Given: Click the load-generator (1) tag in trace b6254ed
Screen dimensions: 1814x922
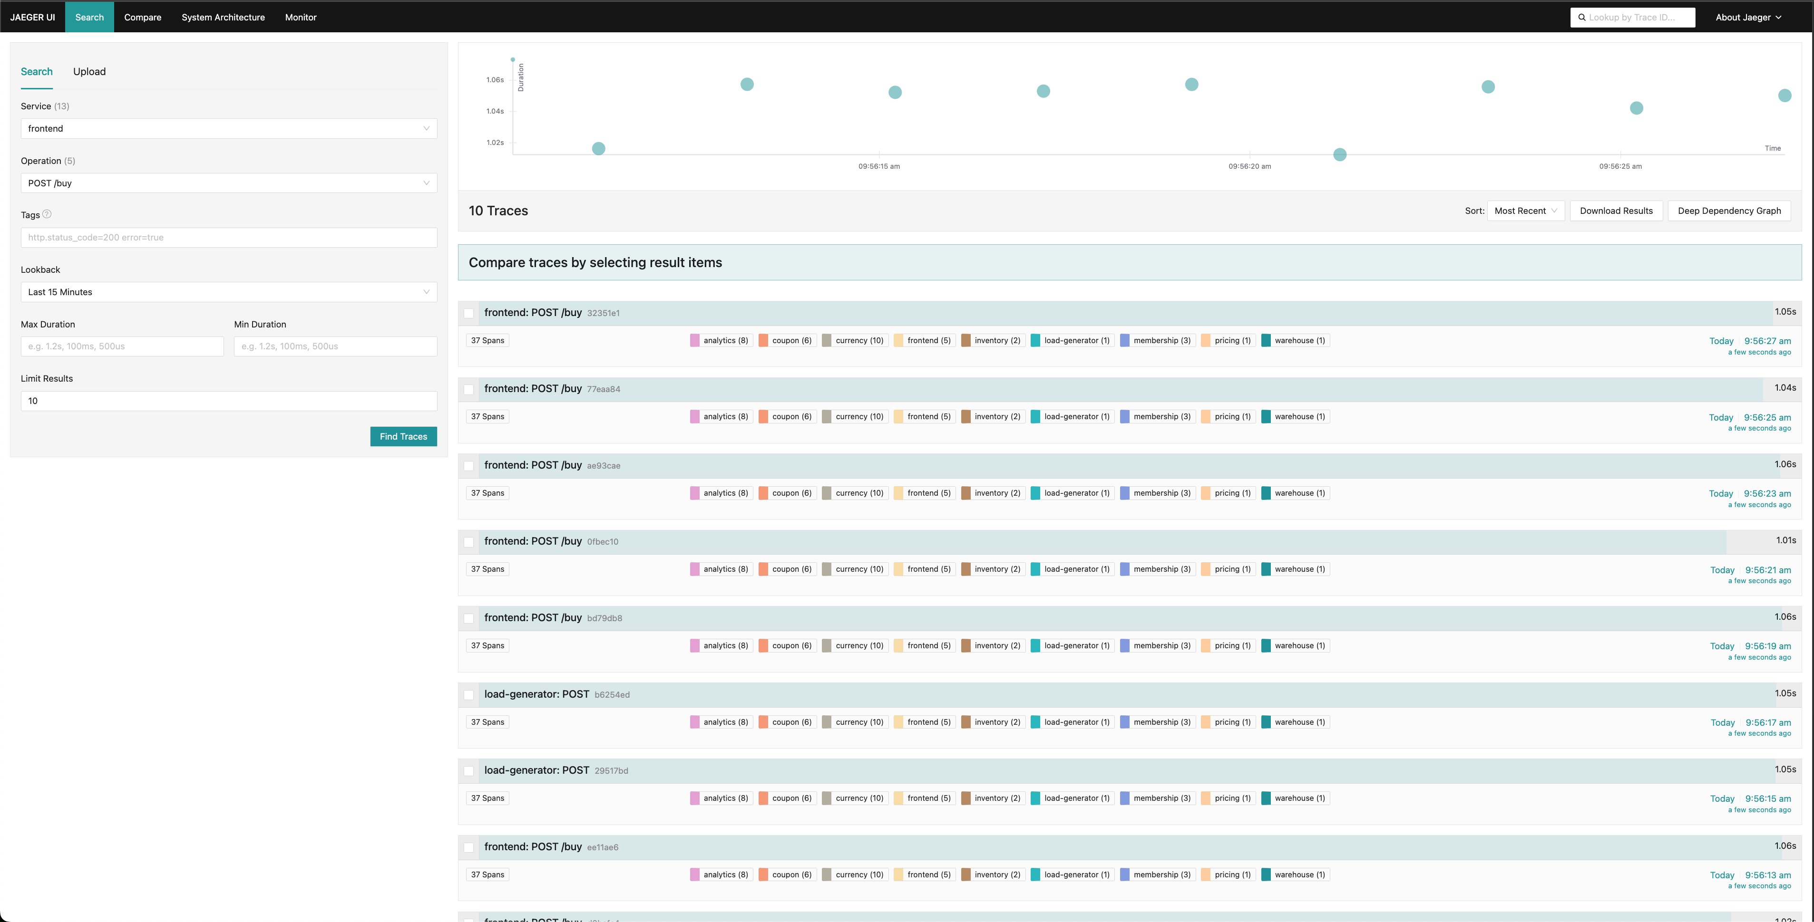Looking at the screenshot, I should click(1073, 722).
